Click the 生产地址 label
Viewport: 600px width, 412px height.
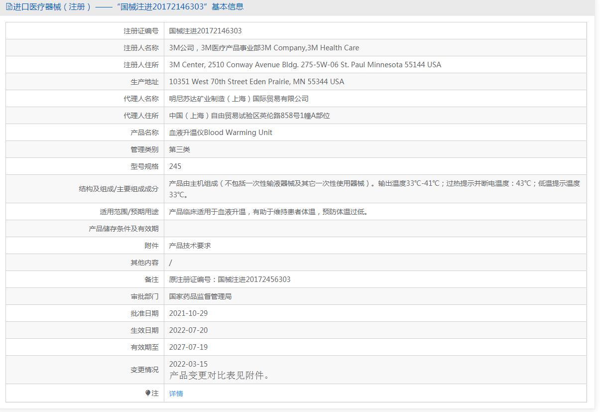pos(145,82)
